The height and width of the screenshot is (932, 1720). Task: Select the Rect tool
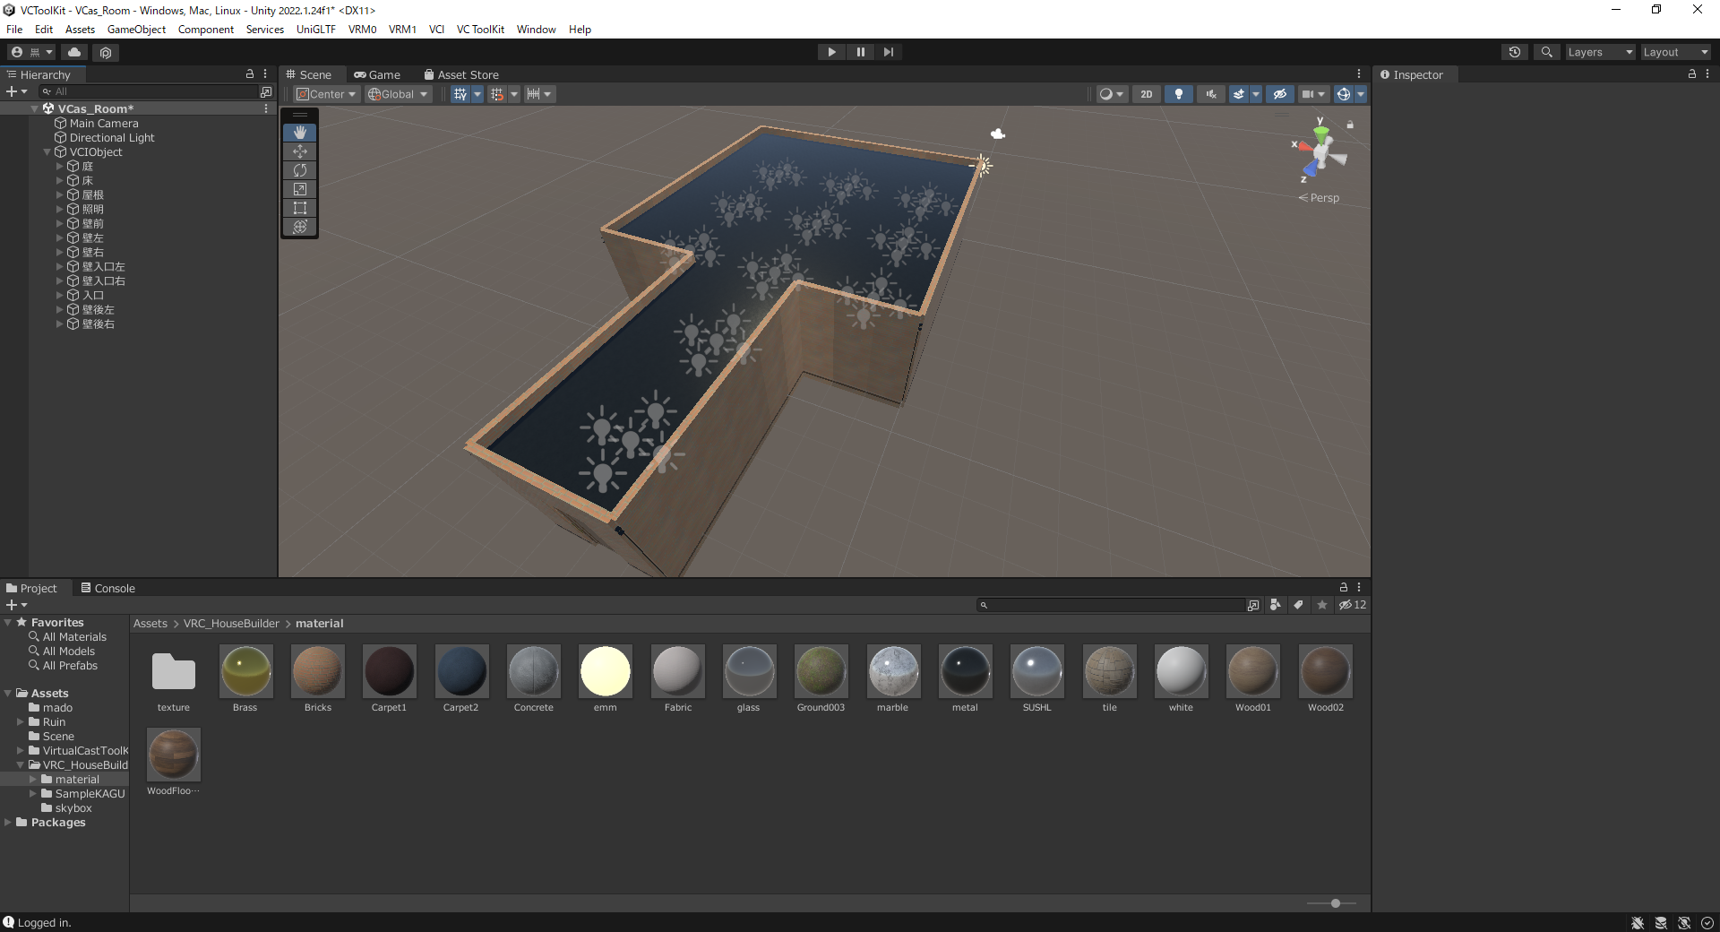[300, 208]
